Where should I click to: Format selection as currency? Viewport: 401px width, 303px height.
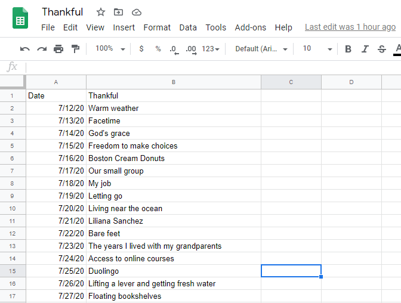141,49
